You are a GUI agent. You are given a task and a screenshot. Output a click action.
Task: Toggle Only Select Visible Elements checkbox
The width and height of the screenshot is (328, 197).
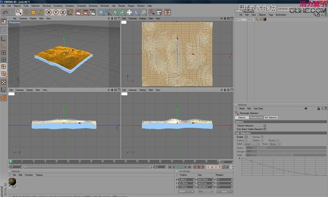tap(265, 129)
